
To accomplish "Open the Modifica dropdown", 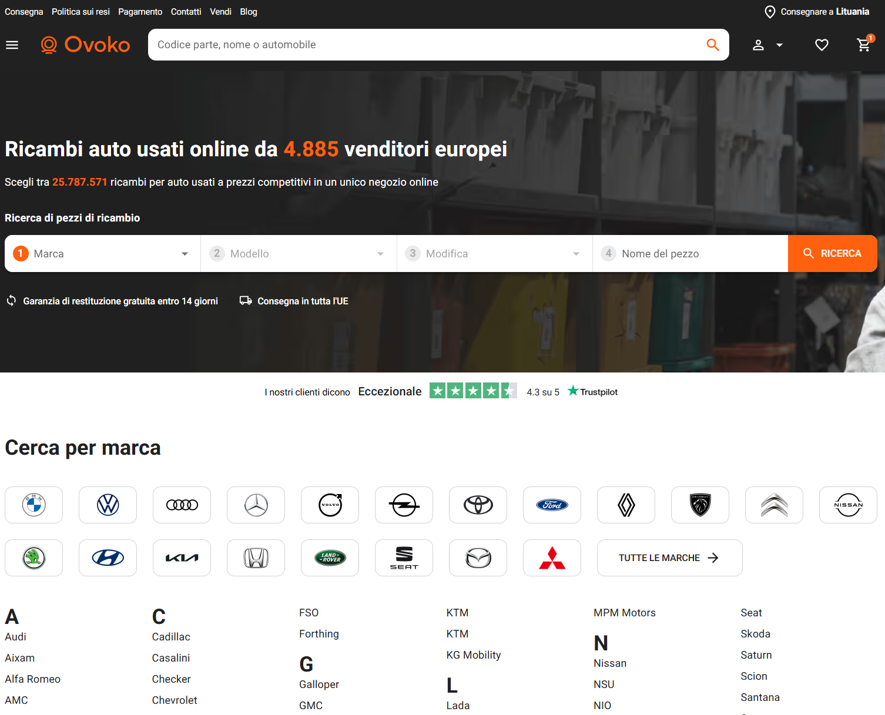I will [495, 254].
